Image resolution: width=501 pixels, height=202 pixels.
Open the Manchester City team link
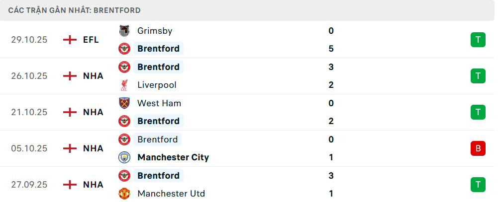pos(173,157)
